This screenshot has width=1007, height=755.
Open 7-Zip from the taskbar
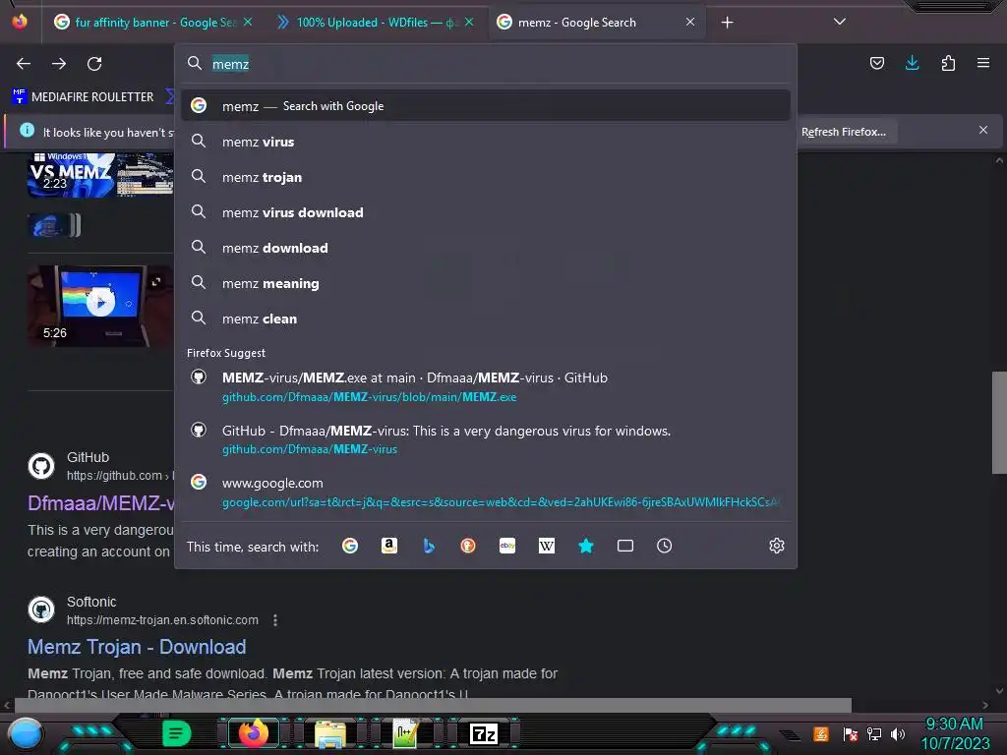click(x=484, y=733)
